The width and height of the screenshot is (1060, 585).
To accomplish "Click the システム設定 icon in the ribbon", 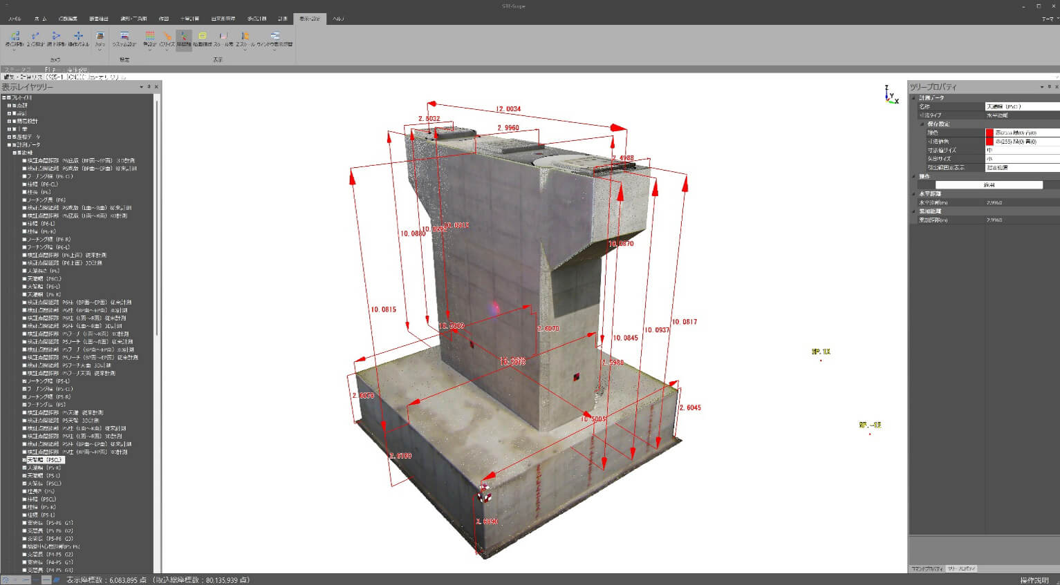I will pyautogui.click(x=124, y=38).
